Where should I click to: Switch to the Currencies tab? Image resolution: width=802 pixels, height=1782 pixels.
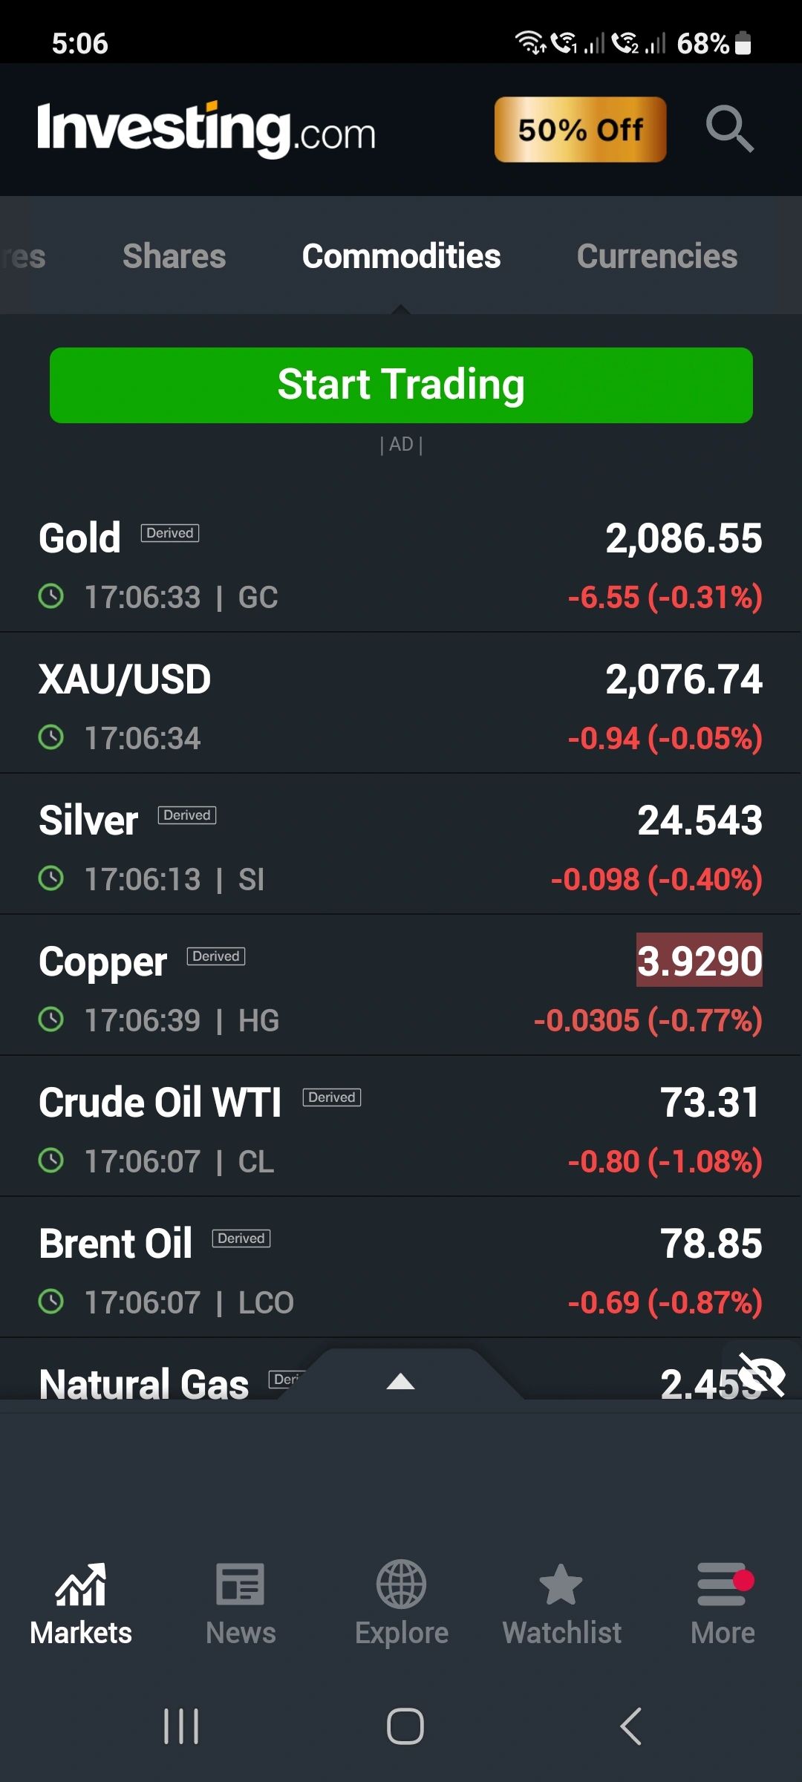(657, 256)
